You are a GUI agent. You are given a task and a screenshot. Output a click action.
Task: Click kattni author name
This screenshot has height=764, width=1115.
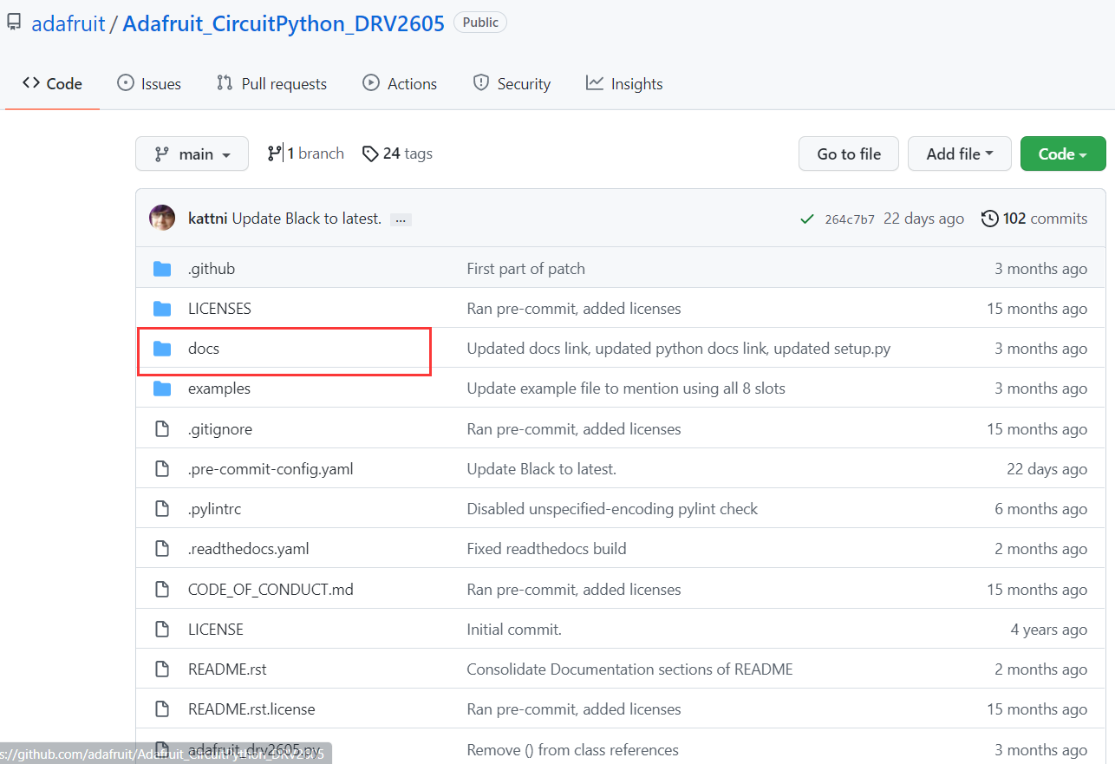pos(208,219)
